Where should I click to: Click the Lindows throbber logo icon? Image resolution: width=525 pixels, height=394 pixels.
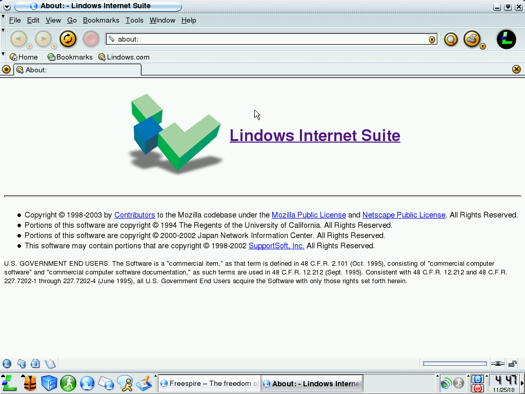506,39
